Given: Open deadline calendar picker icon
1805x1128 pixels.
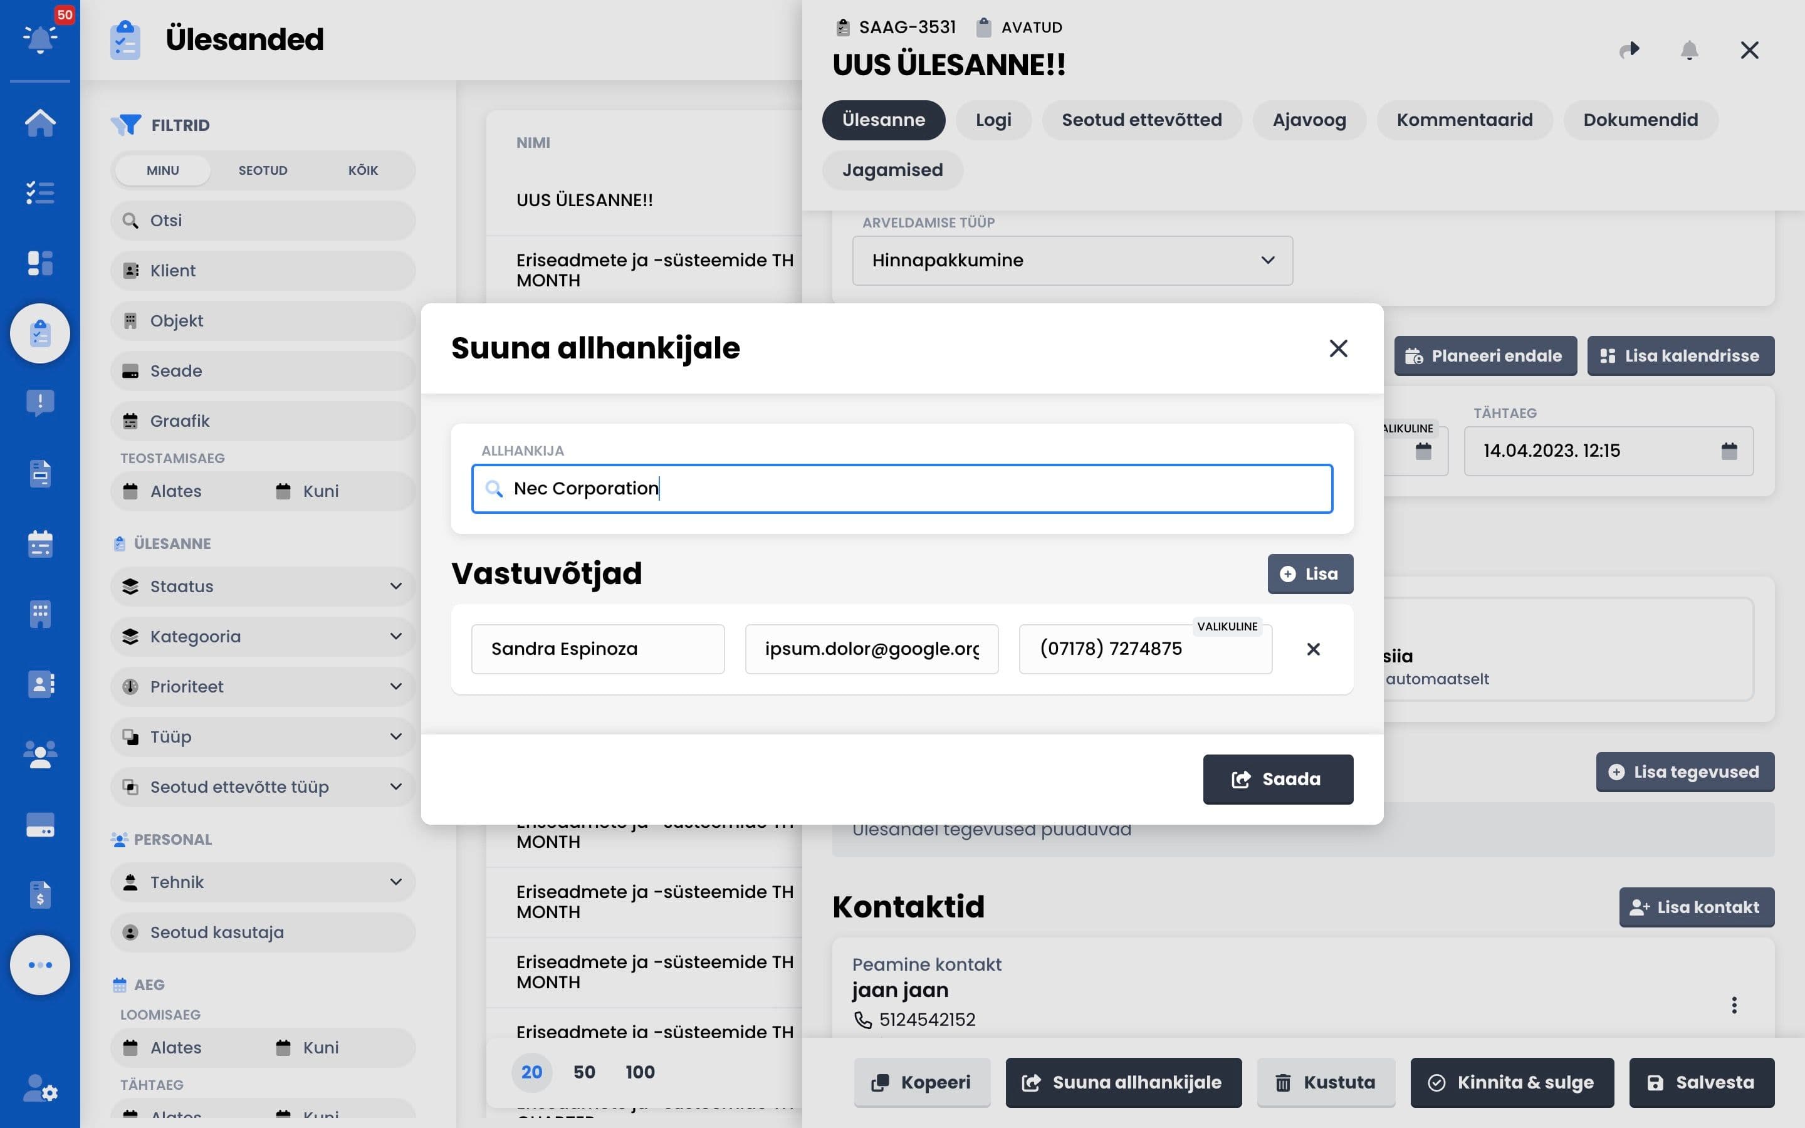Looking at the screenshot, I should pos(1729,451).
